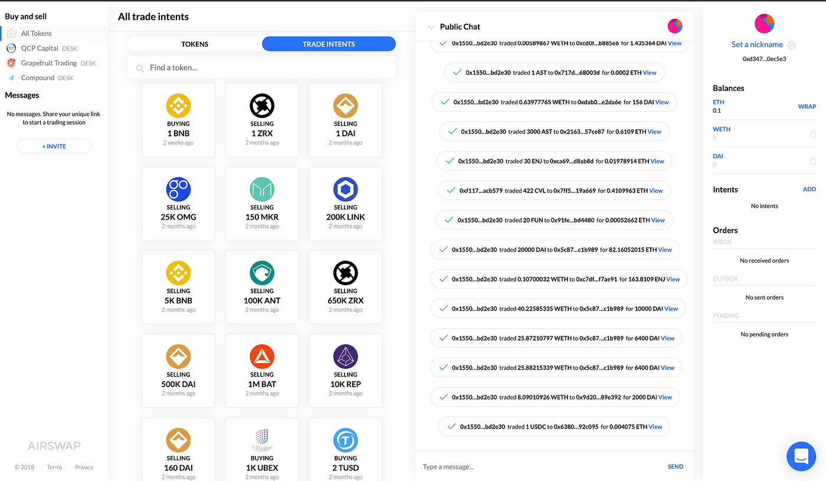The height and width of the screenshot is (481, 826).
Task: Open the Privacy link in footer
Action: (x=84, y=467)
